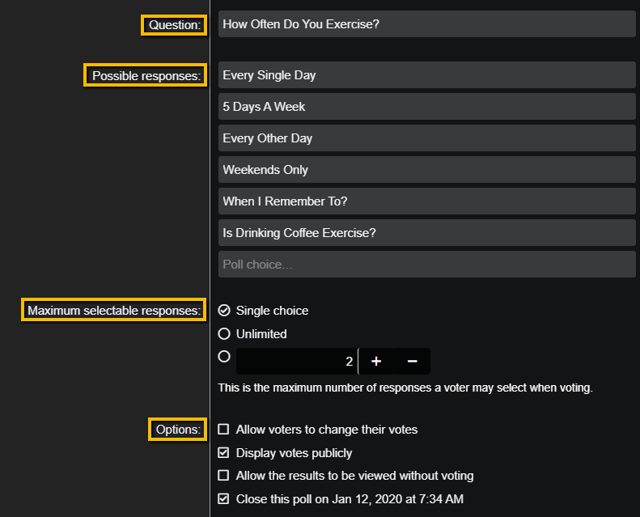Check Allow results to be viewed without voting
The width and height of the screenshot is (640, 517).
tap(224, 476)
